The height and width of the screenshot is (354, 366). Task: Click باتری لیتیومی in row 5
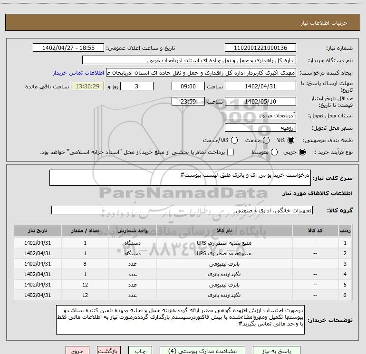[224, 285]
